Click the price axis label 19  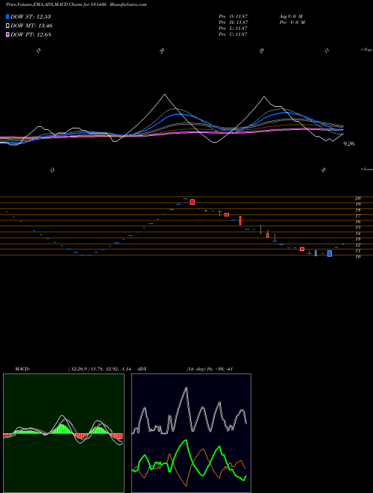(x=357, y=205)
